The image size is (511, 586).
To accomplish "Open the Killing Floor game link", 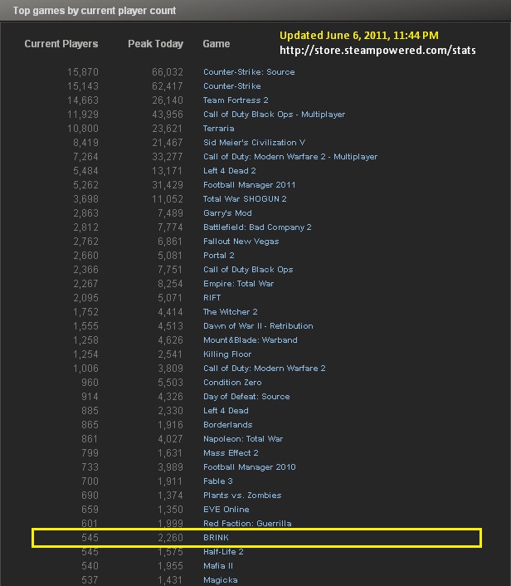I will (227, 354).
